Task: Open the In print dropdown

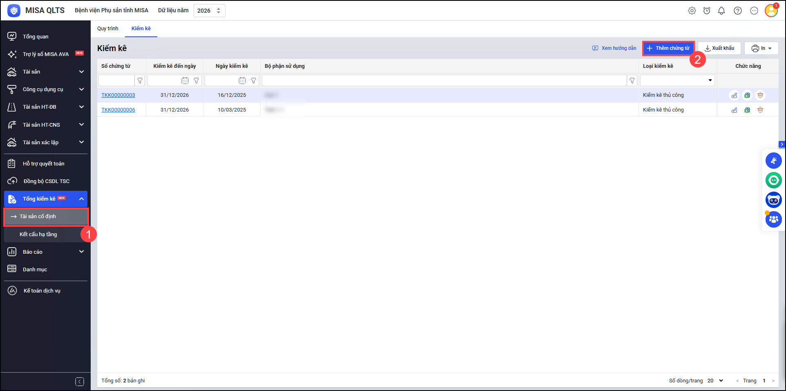Action: pos(761,48)
